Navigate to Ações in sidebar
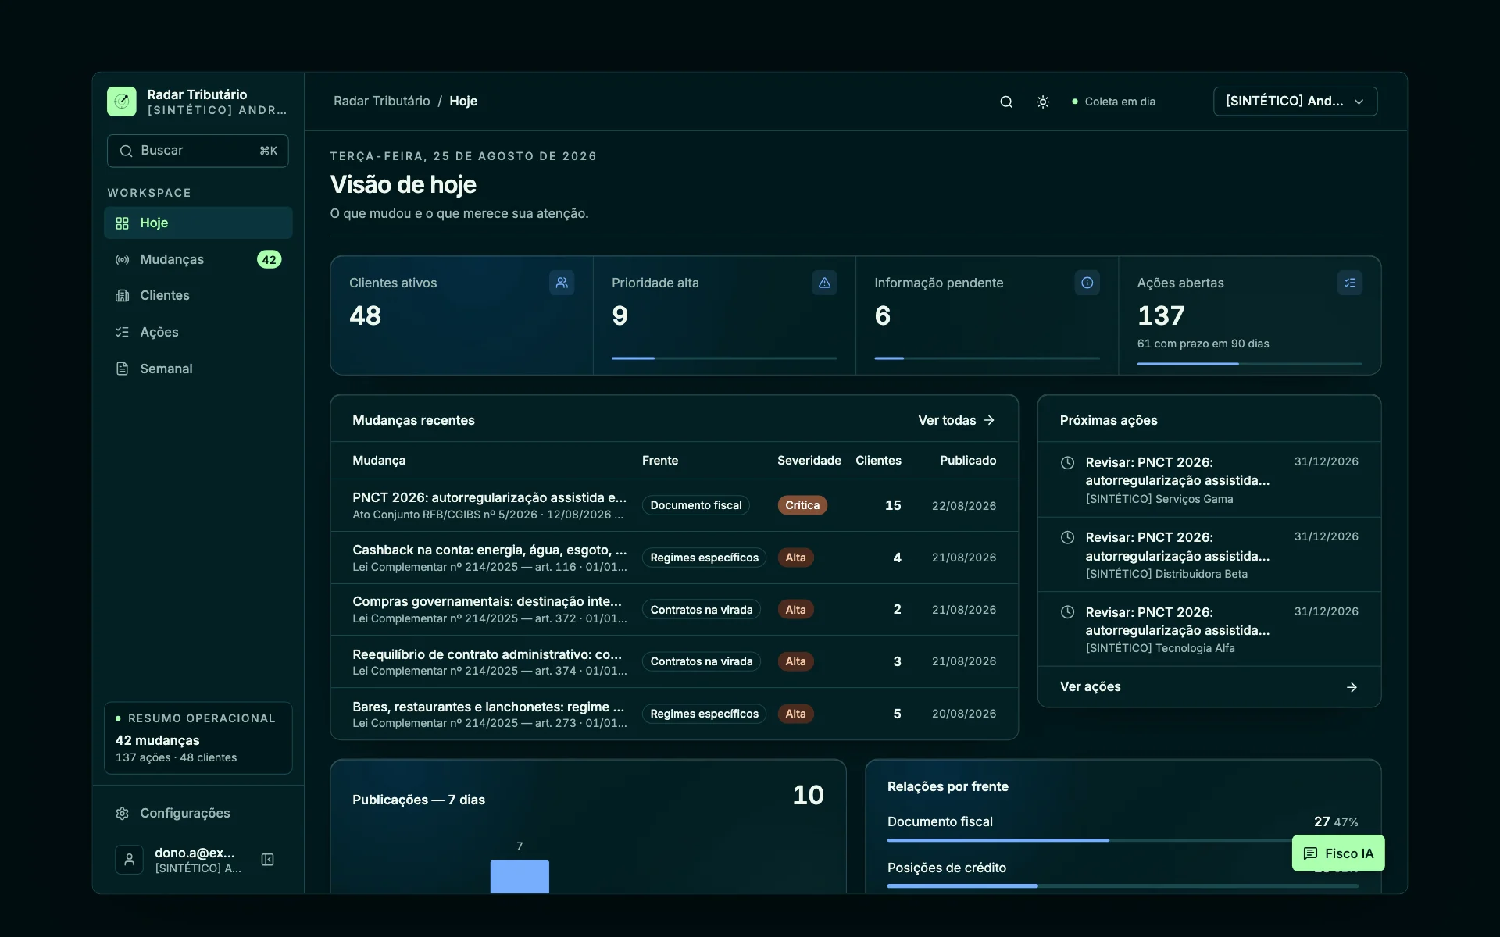 click(198, 332)
